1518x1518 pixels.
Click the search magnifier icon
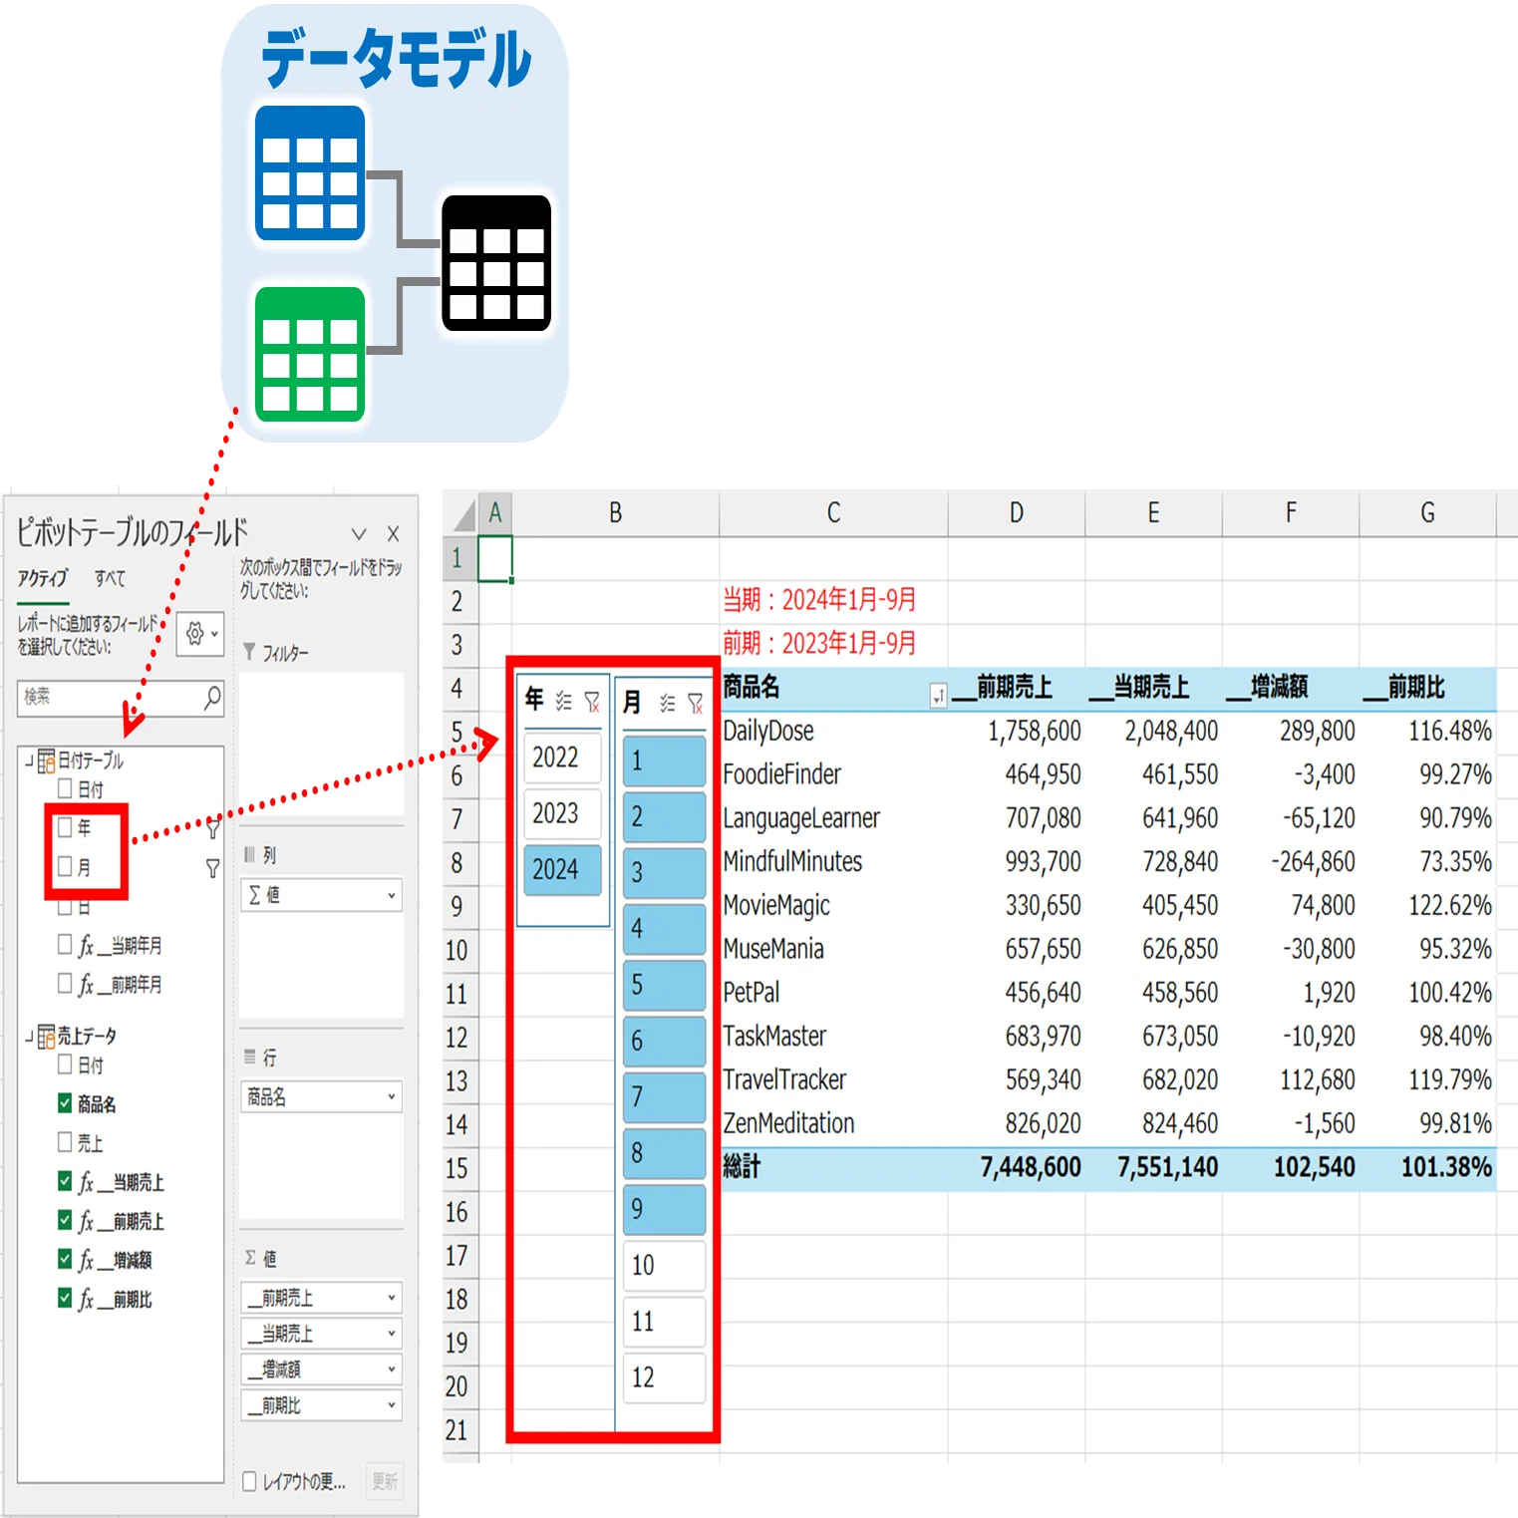tap(212, 698)
